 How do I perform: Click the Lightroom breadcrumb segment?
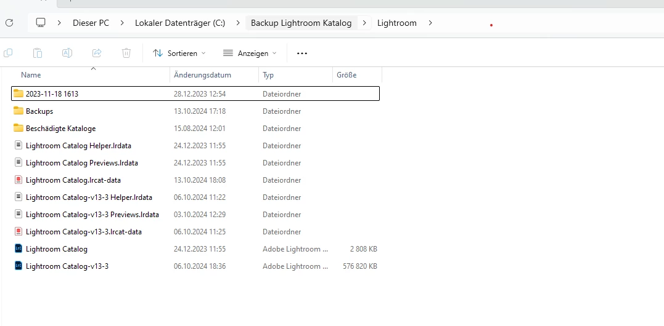[397, 23]
